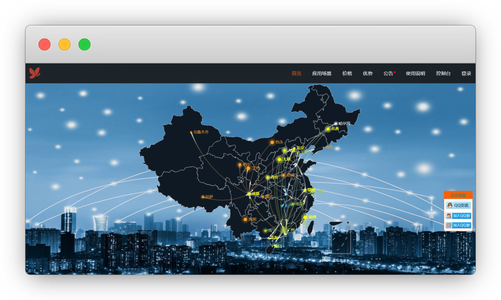Click the 昆明 city marker

tap(245, 219)
